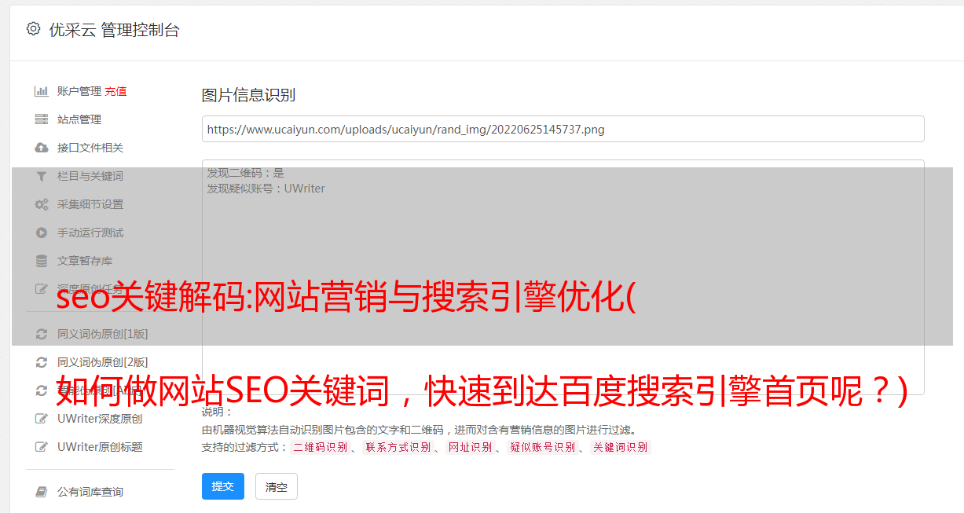This screenshot has height=513, width=964.
Task: Click the book icon for 公有词库查询
Action: click(42, 492)
